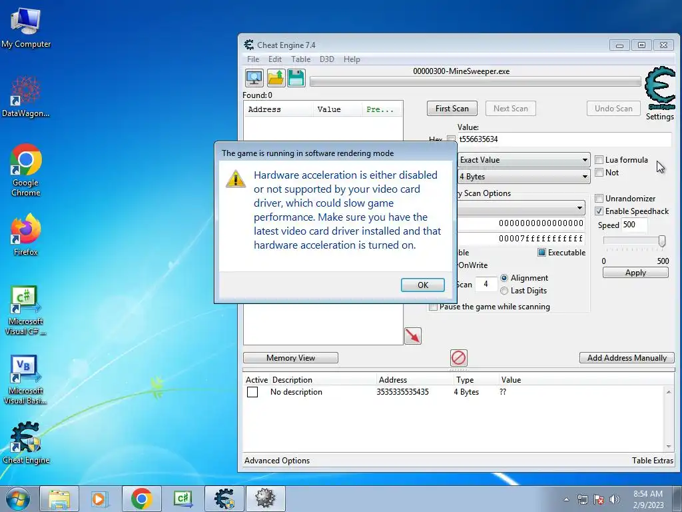Open the process list computer icon

(254, 79)
